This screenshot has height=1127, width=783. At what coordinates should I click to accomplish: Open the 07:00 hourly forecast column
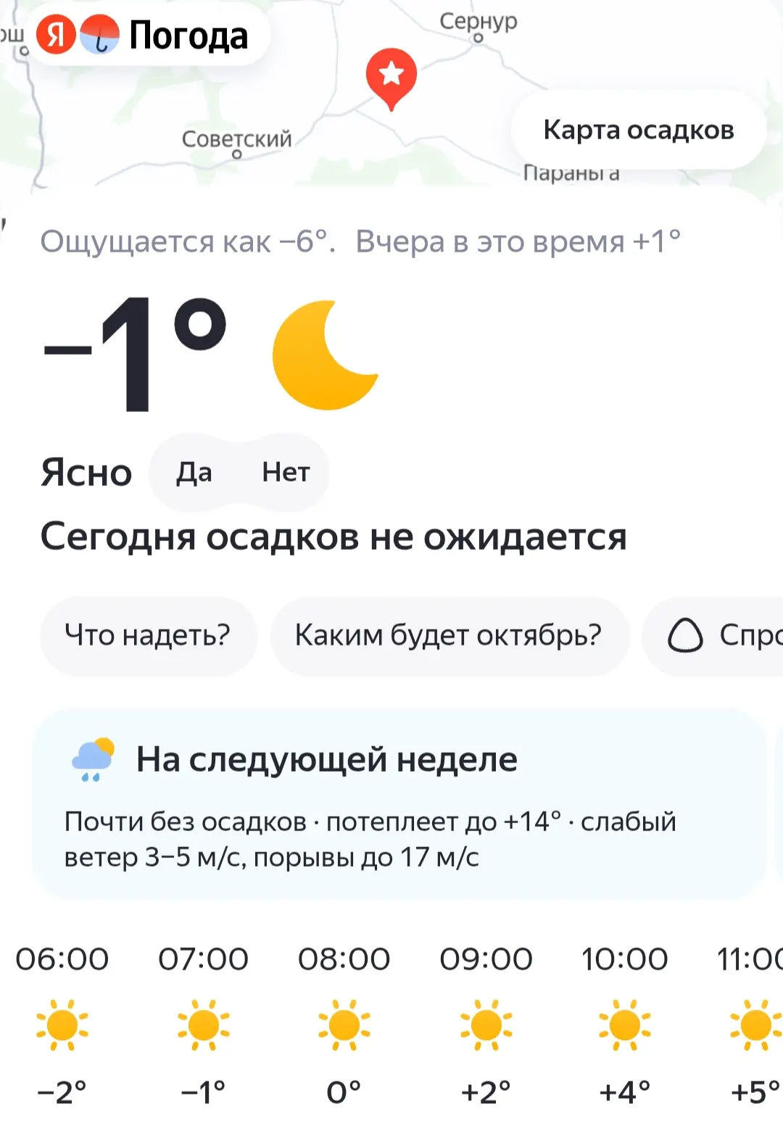[204, 1025]
